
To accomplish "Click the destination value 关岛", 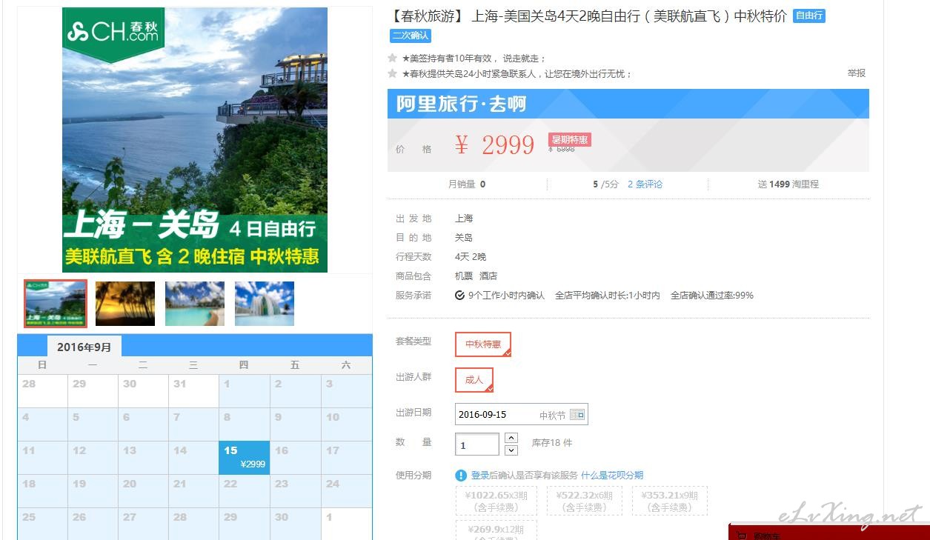I will click(x=464, y=238).
